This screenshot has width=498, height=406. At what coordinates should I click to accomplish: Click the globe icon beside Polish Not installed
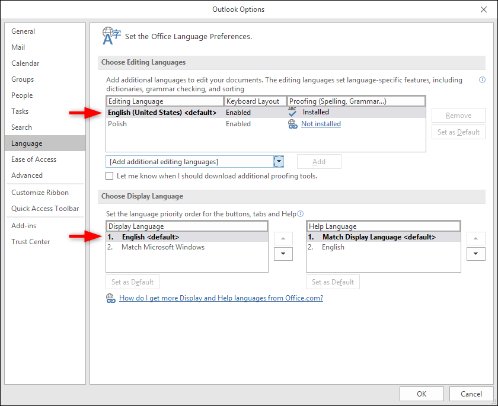coord(292,124)
